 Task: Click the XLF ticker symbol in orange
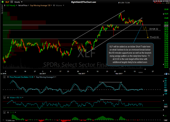pyautogui.click(x=7, y=2)
